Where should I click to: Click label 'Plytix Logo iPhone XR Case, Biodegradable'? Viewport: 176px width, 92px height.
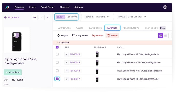click(x=138, y=54)
